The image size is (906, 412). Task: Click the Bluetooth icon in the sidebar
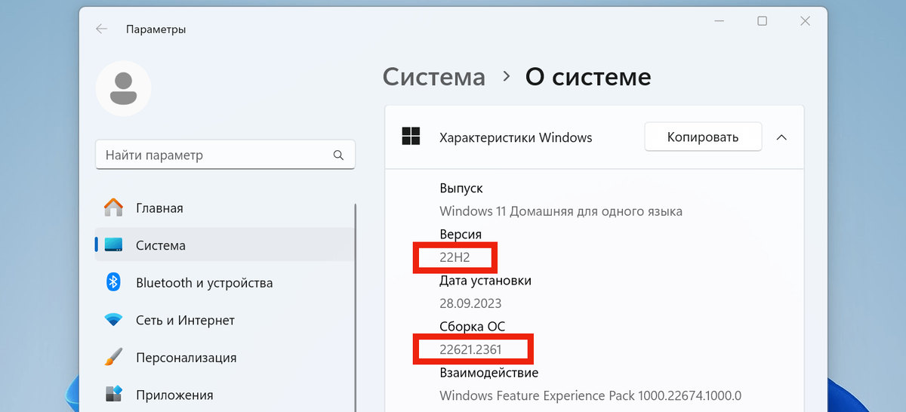(x=113, y=282)
